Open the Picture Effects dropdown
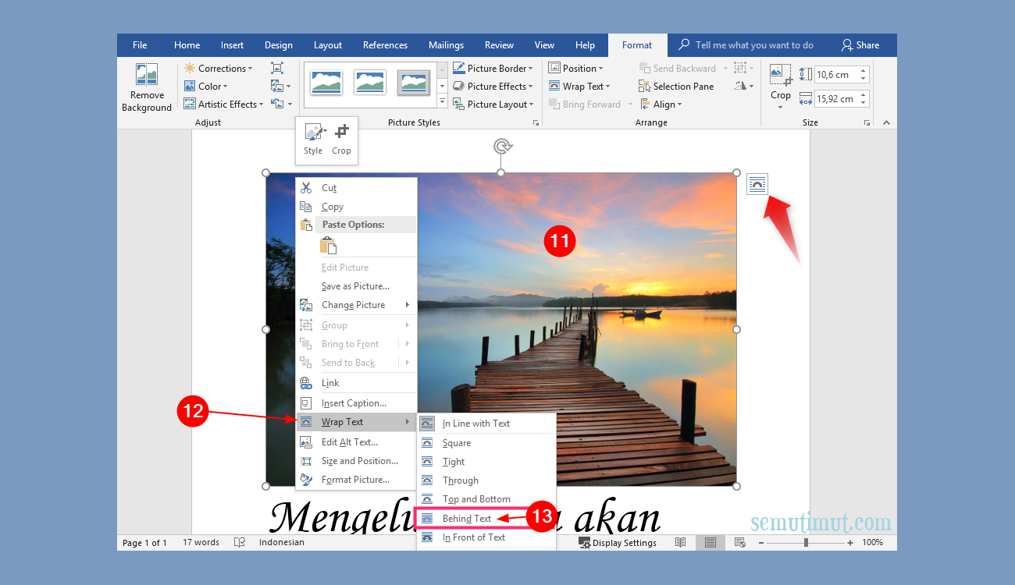1015x585 pixels. (493, 87)
